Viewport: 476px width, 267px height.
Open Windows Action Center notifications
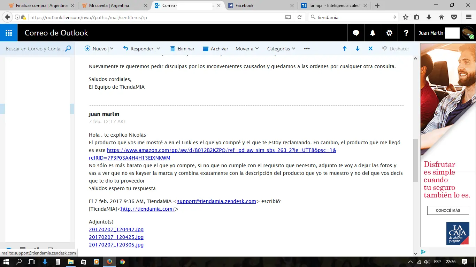pos(465,262)
